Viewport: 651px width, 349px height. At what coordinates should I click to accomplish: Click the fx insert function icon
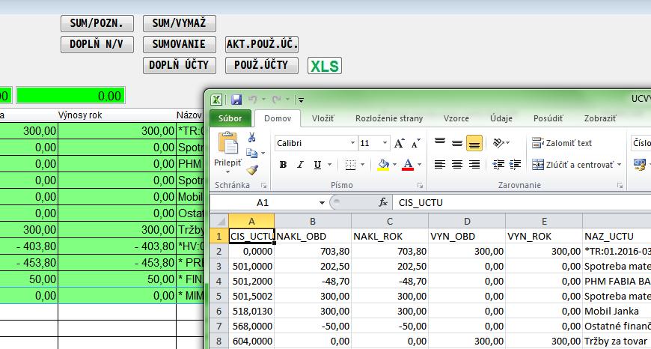383,203
